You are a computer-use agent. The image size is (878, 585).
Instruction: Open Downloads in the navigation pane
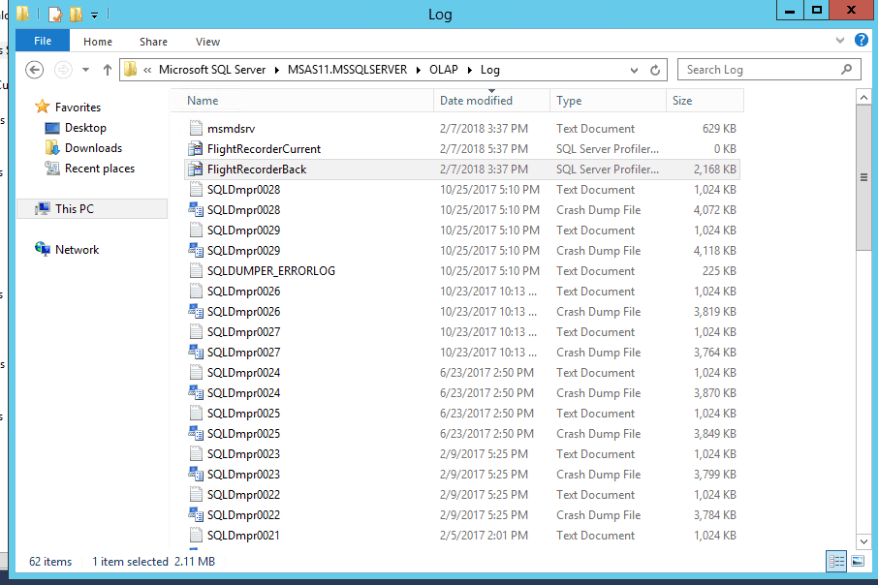click(x=93, y=148)
